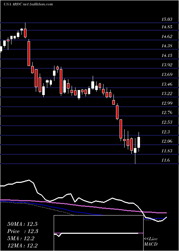
Task: Click the 12.06 price label
Action: (x=167, y=141)
